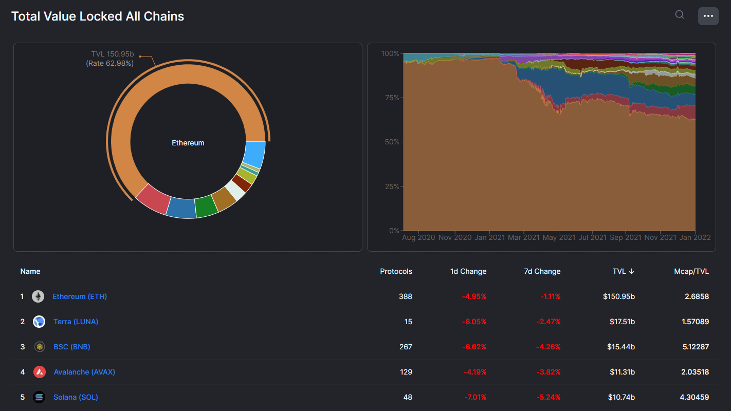731x411 pixels.
Task: Open the BSC (BNB) chain link
Action: point(72,347)
